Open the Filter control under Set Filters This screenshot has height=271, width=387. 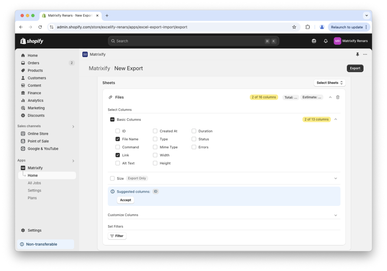(x=117, y=235)
